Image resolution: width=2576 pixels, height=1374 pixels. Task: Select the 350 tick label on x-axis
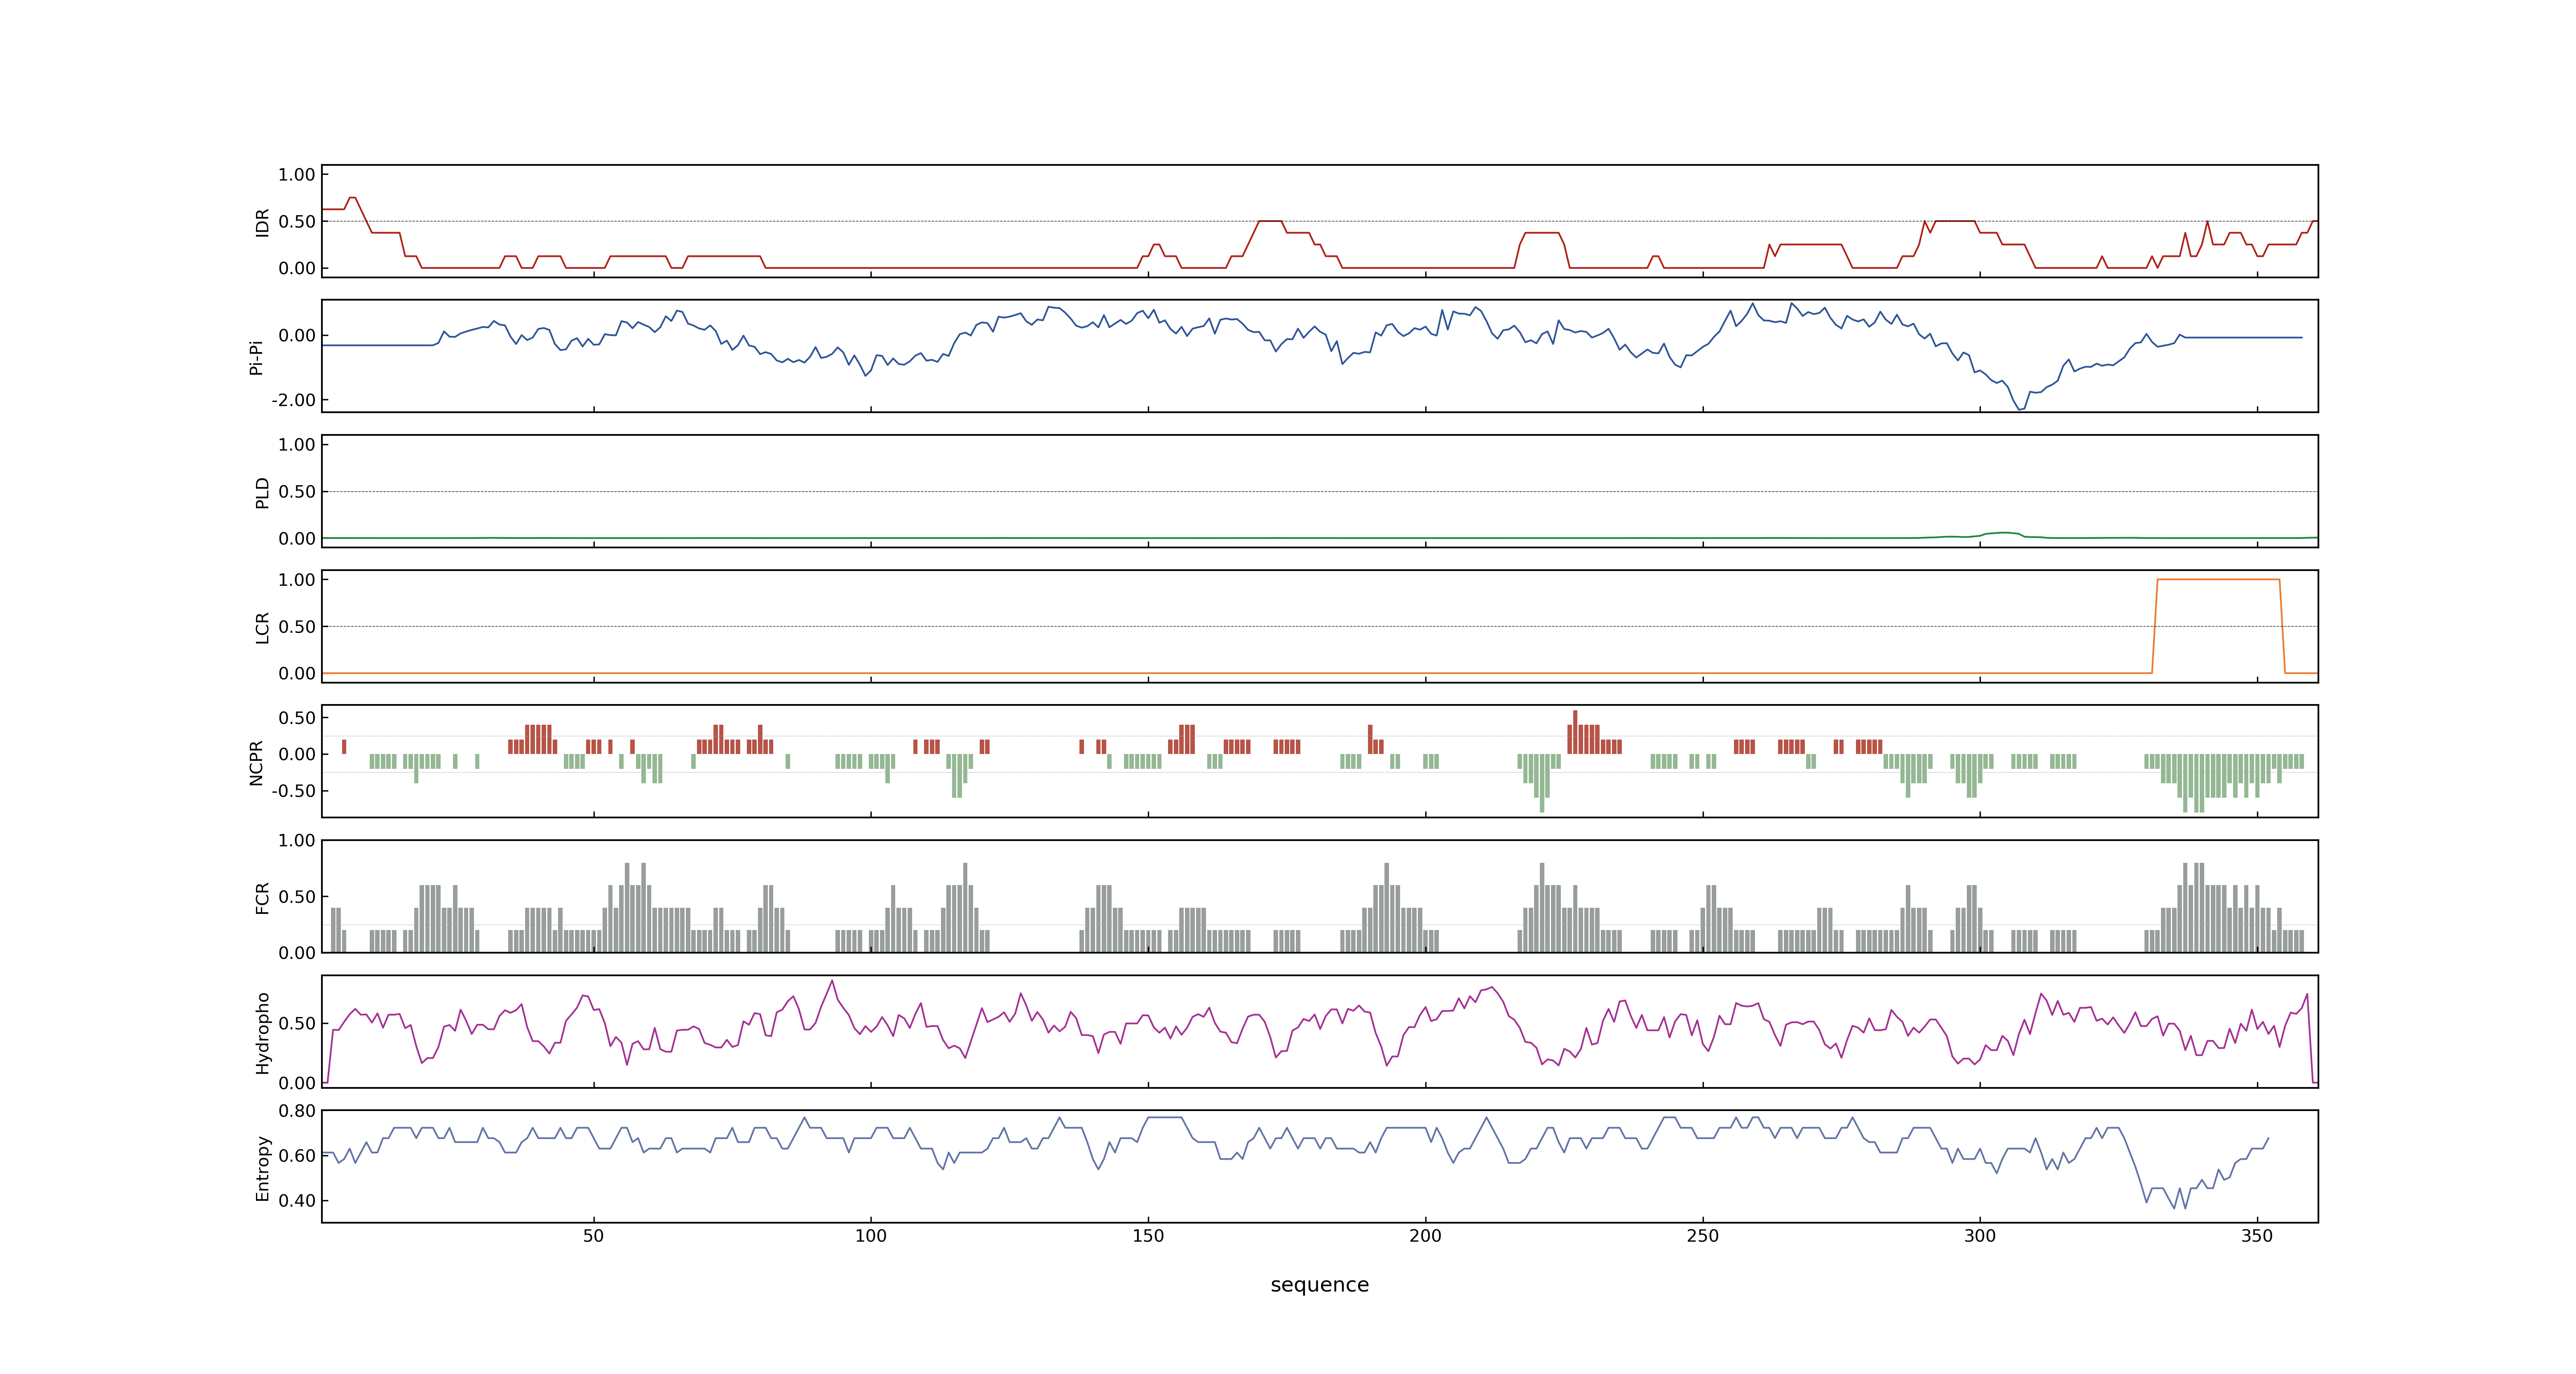click(x=2257, y=1236)
